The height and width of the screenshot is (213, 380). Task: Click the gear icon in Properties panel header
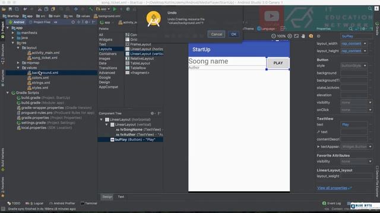363,29
